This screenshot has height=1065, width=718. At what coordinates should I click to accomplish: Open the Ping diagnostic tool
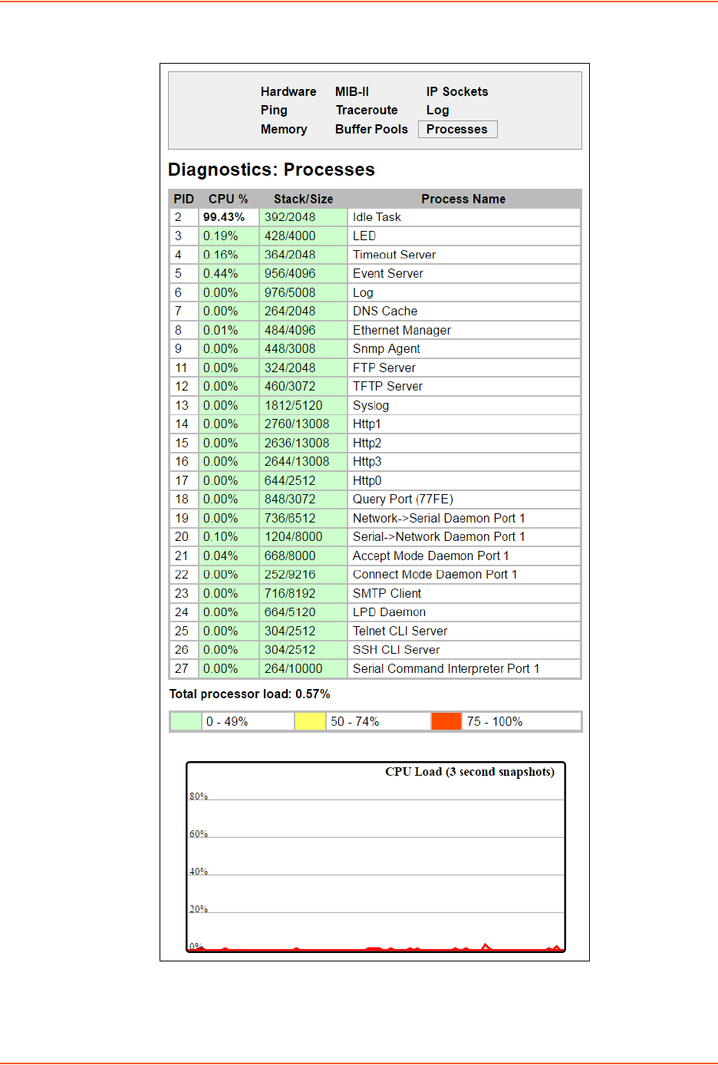(x=273, y=110)
